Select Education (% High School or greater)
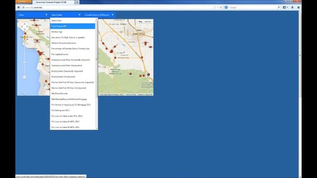 tap(73, 38)
